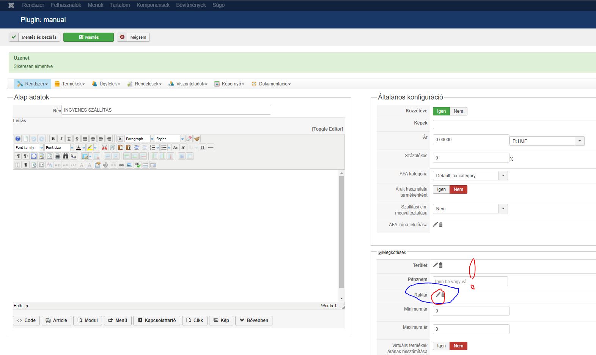Viewport: 596px width, 355px height.
Task: Open the Termékek submenu
Action: pos(70,84)
